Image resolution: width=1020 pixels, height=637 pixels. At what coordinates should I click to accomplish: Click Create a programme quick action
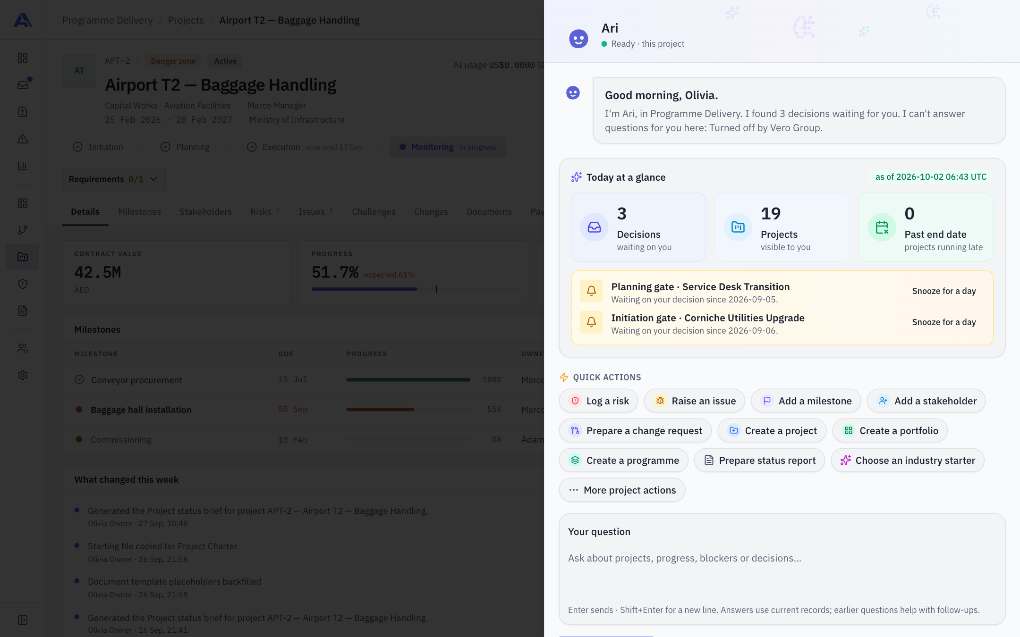click(x=624, y=461)
